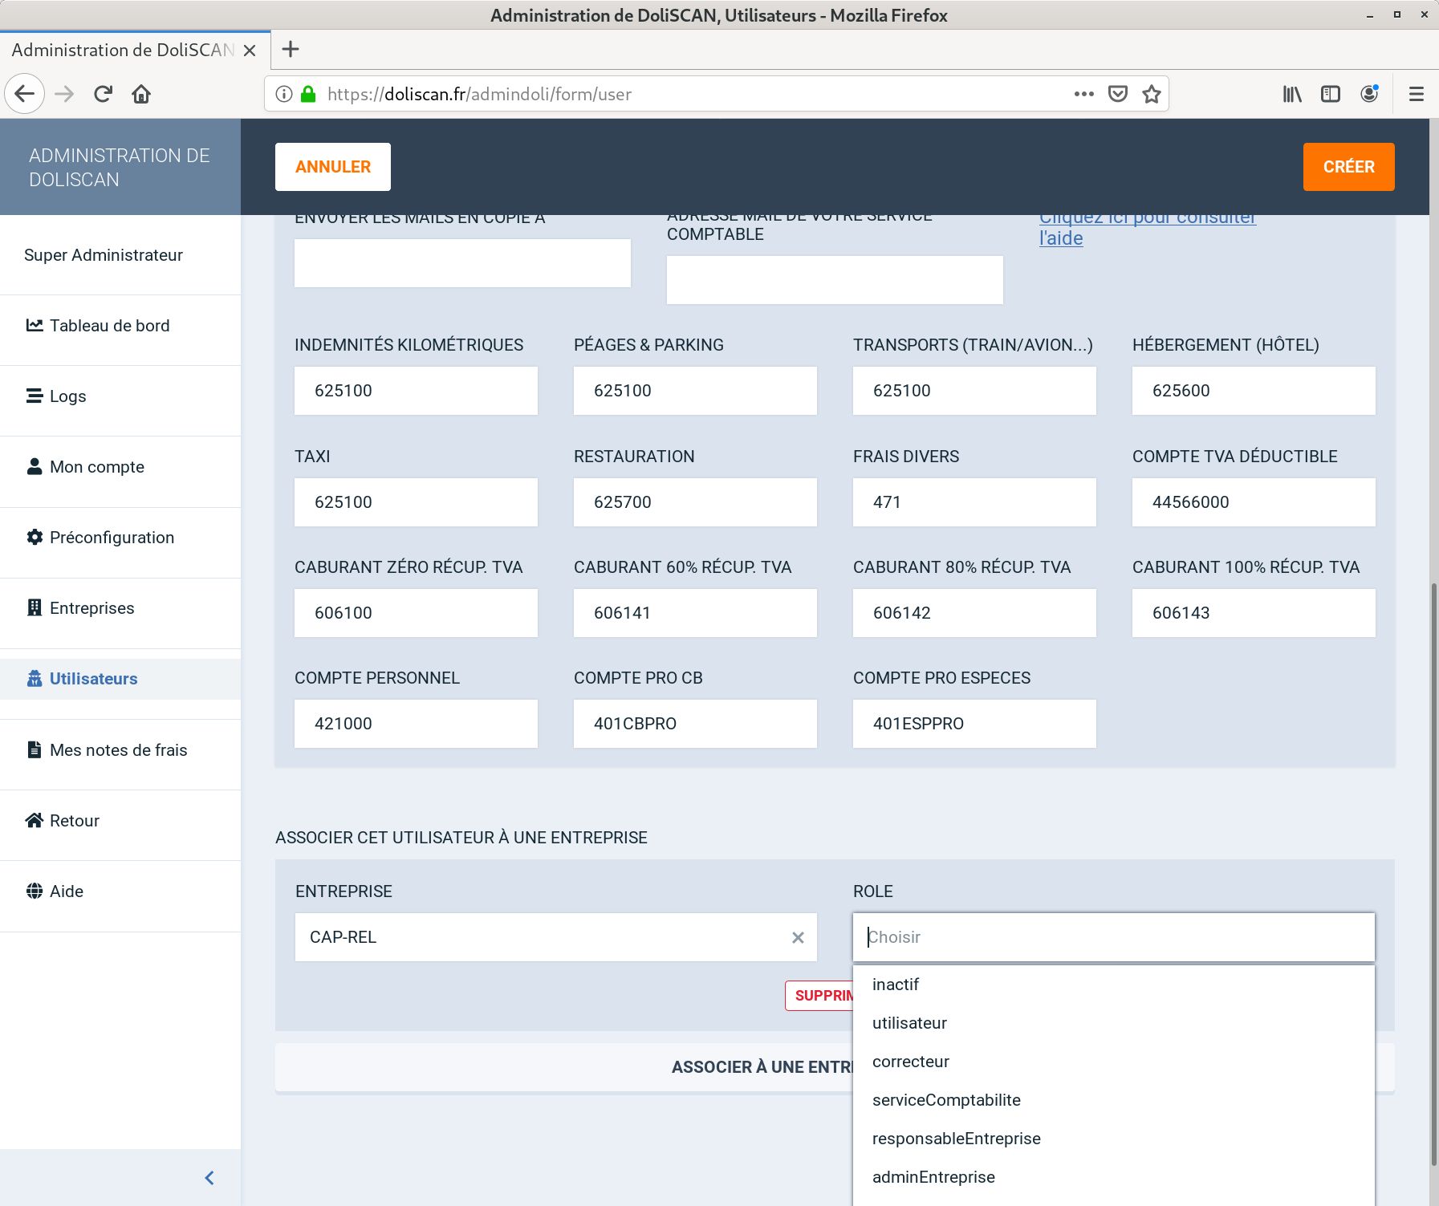Go to Retour in the sidebar
The image size is (1439, 1206).
click(74, 821)
